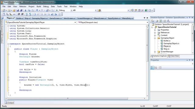Image resolution: width=195 pixels, height=109 pixels.
Task: Open the Server Explorer side tab
Action: pos(2,25)
